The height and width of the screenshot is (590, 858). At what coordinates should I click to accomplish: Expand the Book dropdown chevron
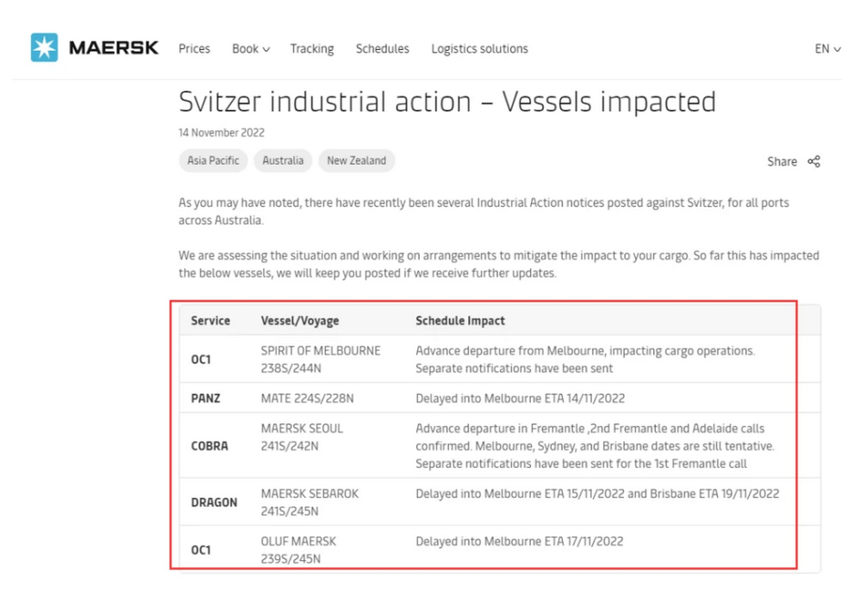(267, 49)
